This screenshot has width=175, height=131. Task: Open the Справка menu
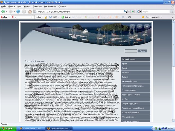(x=62, y=6)
